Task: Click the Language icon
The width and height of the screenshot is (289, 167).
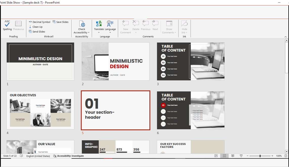Action: point(110,24)
